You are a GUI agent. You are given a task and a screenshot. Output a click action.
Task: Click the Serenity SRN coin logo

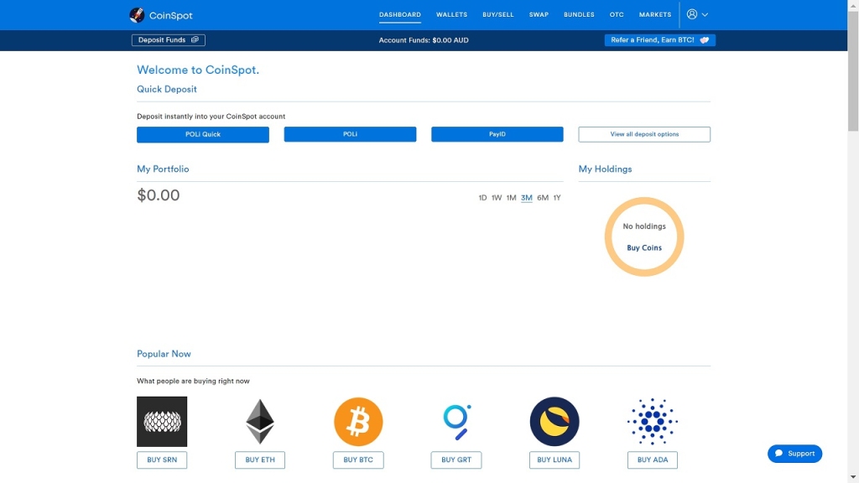(162, 422)
